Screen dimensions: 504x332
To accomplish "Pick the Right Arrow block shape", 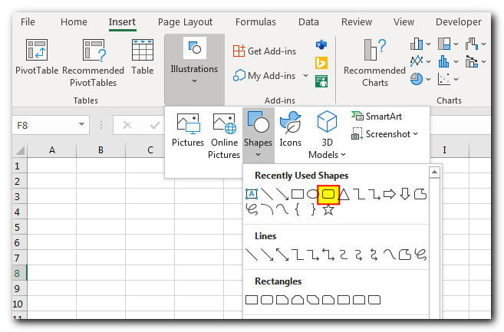I will click(x=390, y=194).
